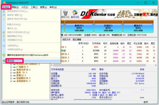Select the NTFS row with 序号 4
The height and width of the screenshot is (105, 159).
click(x=108, y=54)
